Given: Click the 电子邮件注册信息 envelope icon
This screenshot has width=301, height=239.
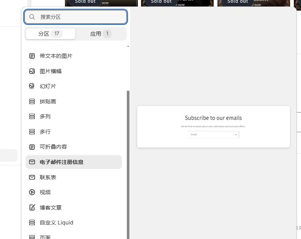Looking at the screenshot, I should click(x=32, y=162).
